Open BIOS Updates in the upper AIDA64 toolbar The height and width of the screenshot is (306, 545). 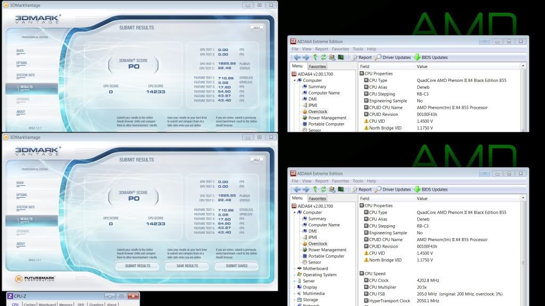click(x=431, y=57)
